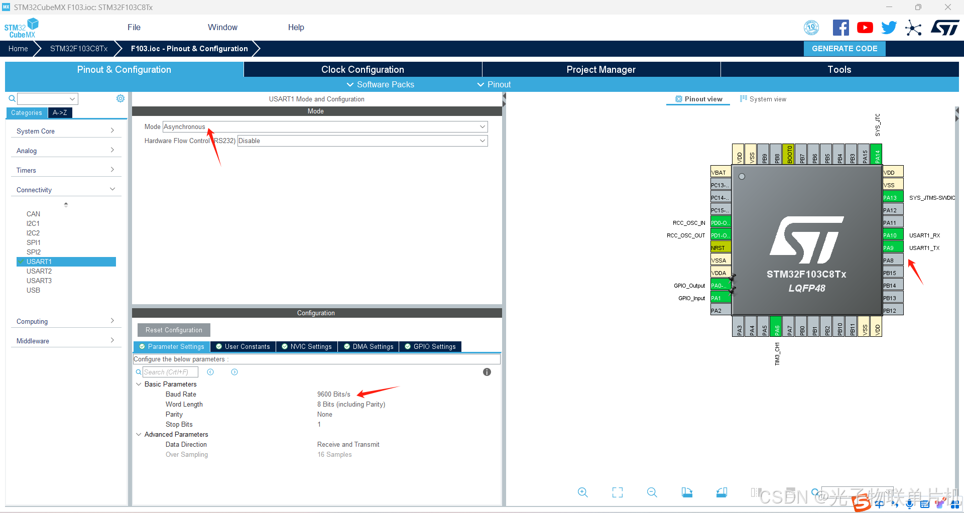Show parameter information with the info icon

click(487, 372)
